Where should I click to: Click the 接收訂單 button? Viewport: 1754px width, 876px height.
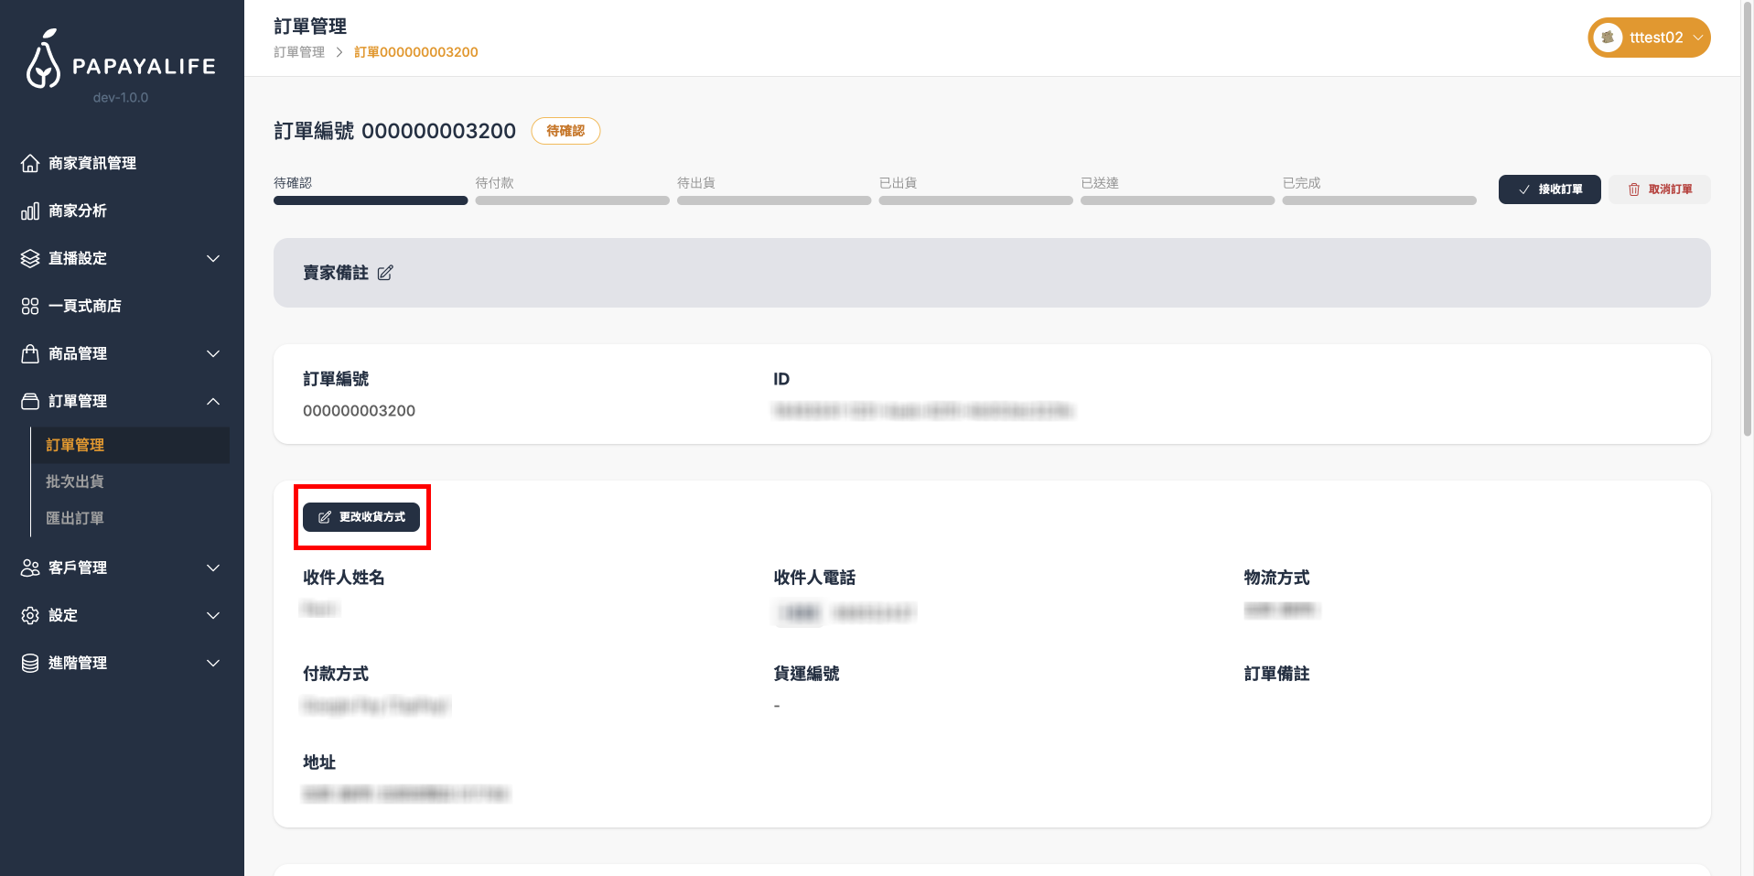pos(1549,189)
